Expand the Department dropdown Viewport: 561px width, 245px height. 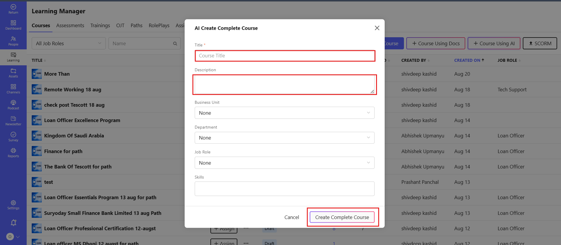[285, 138]
